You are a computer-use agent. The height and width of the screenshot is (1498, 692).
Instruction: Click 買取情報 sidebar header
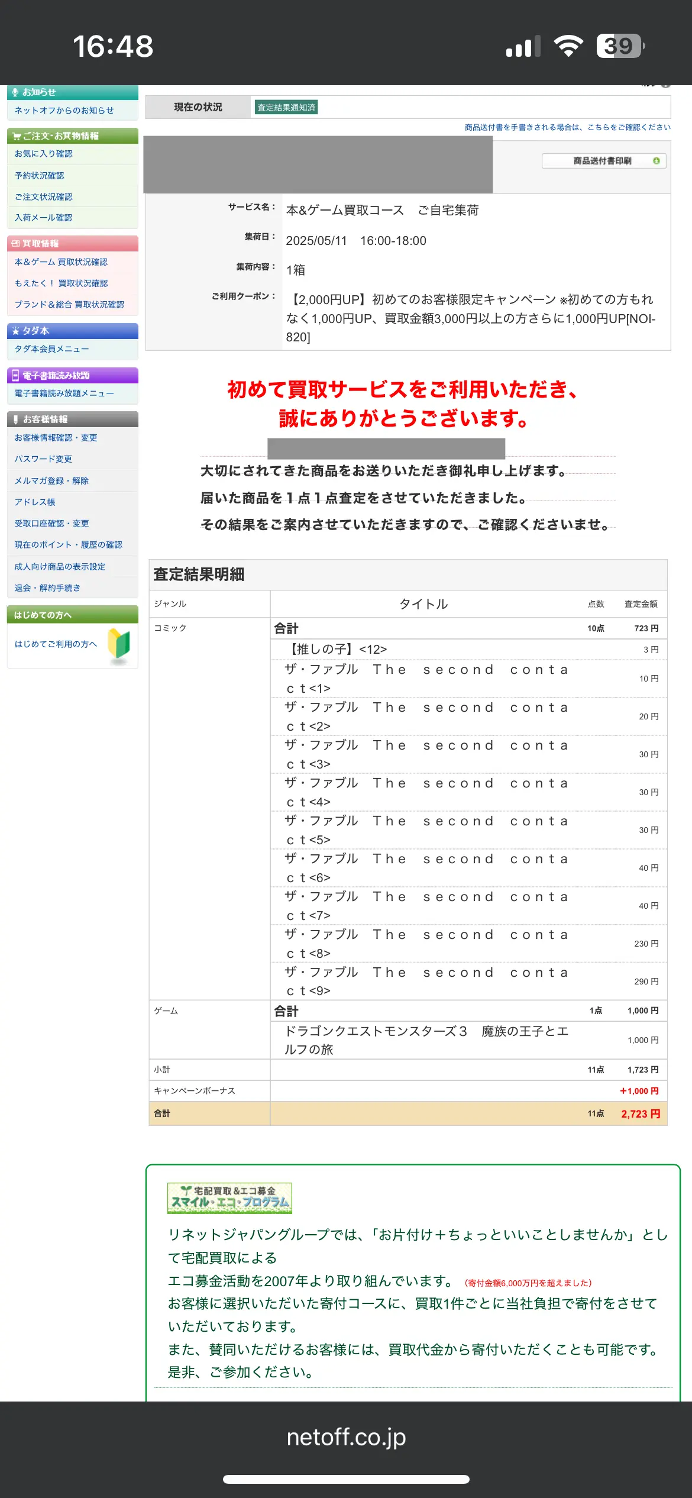click(73, 244)
